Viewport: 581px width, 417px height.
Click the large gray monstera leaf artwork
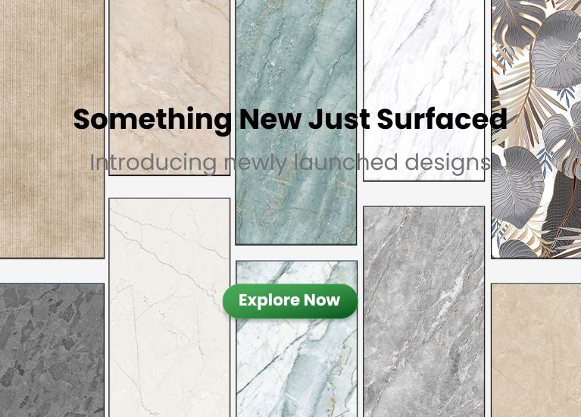(558, 49)
